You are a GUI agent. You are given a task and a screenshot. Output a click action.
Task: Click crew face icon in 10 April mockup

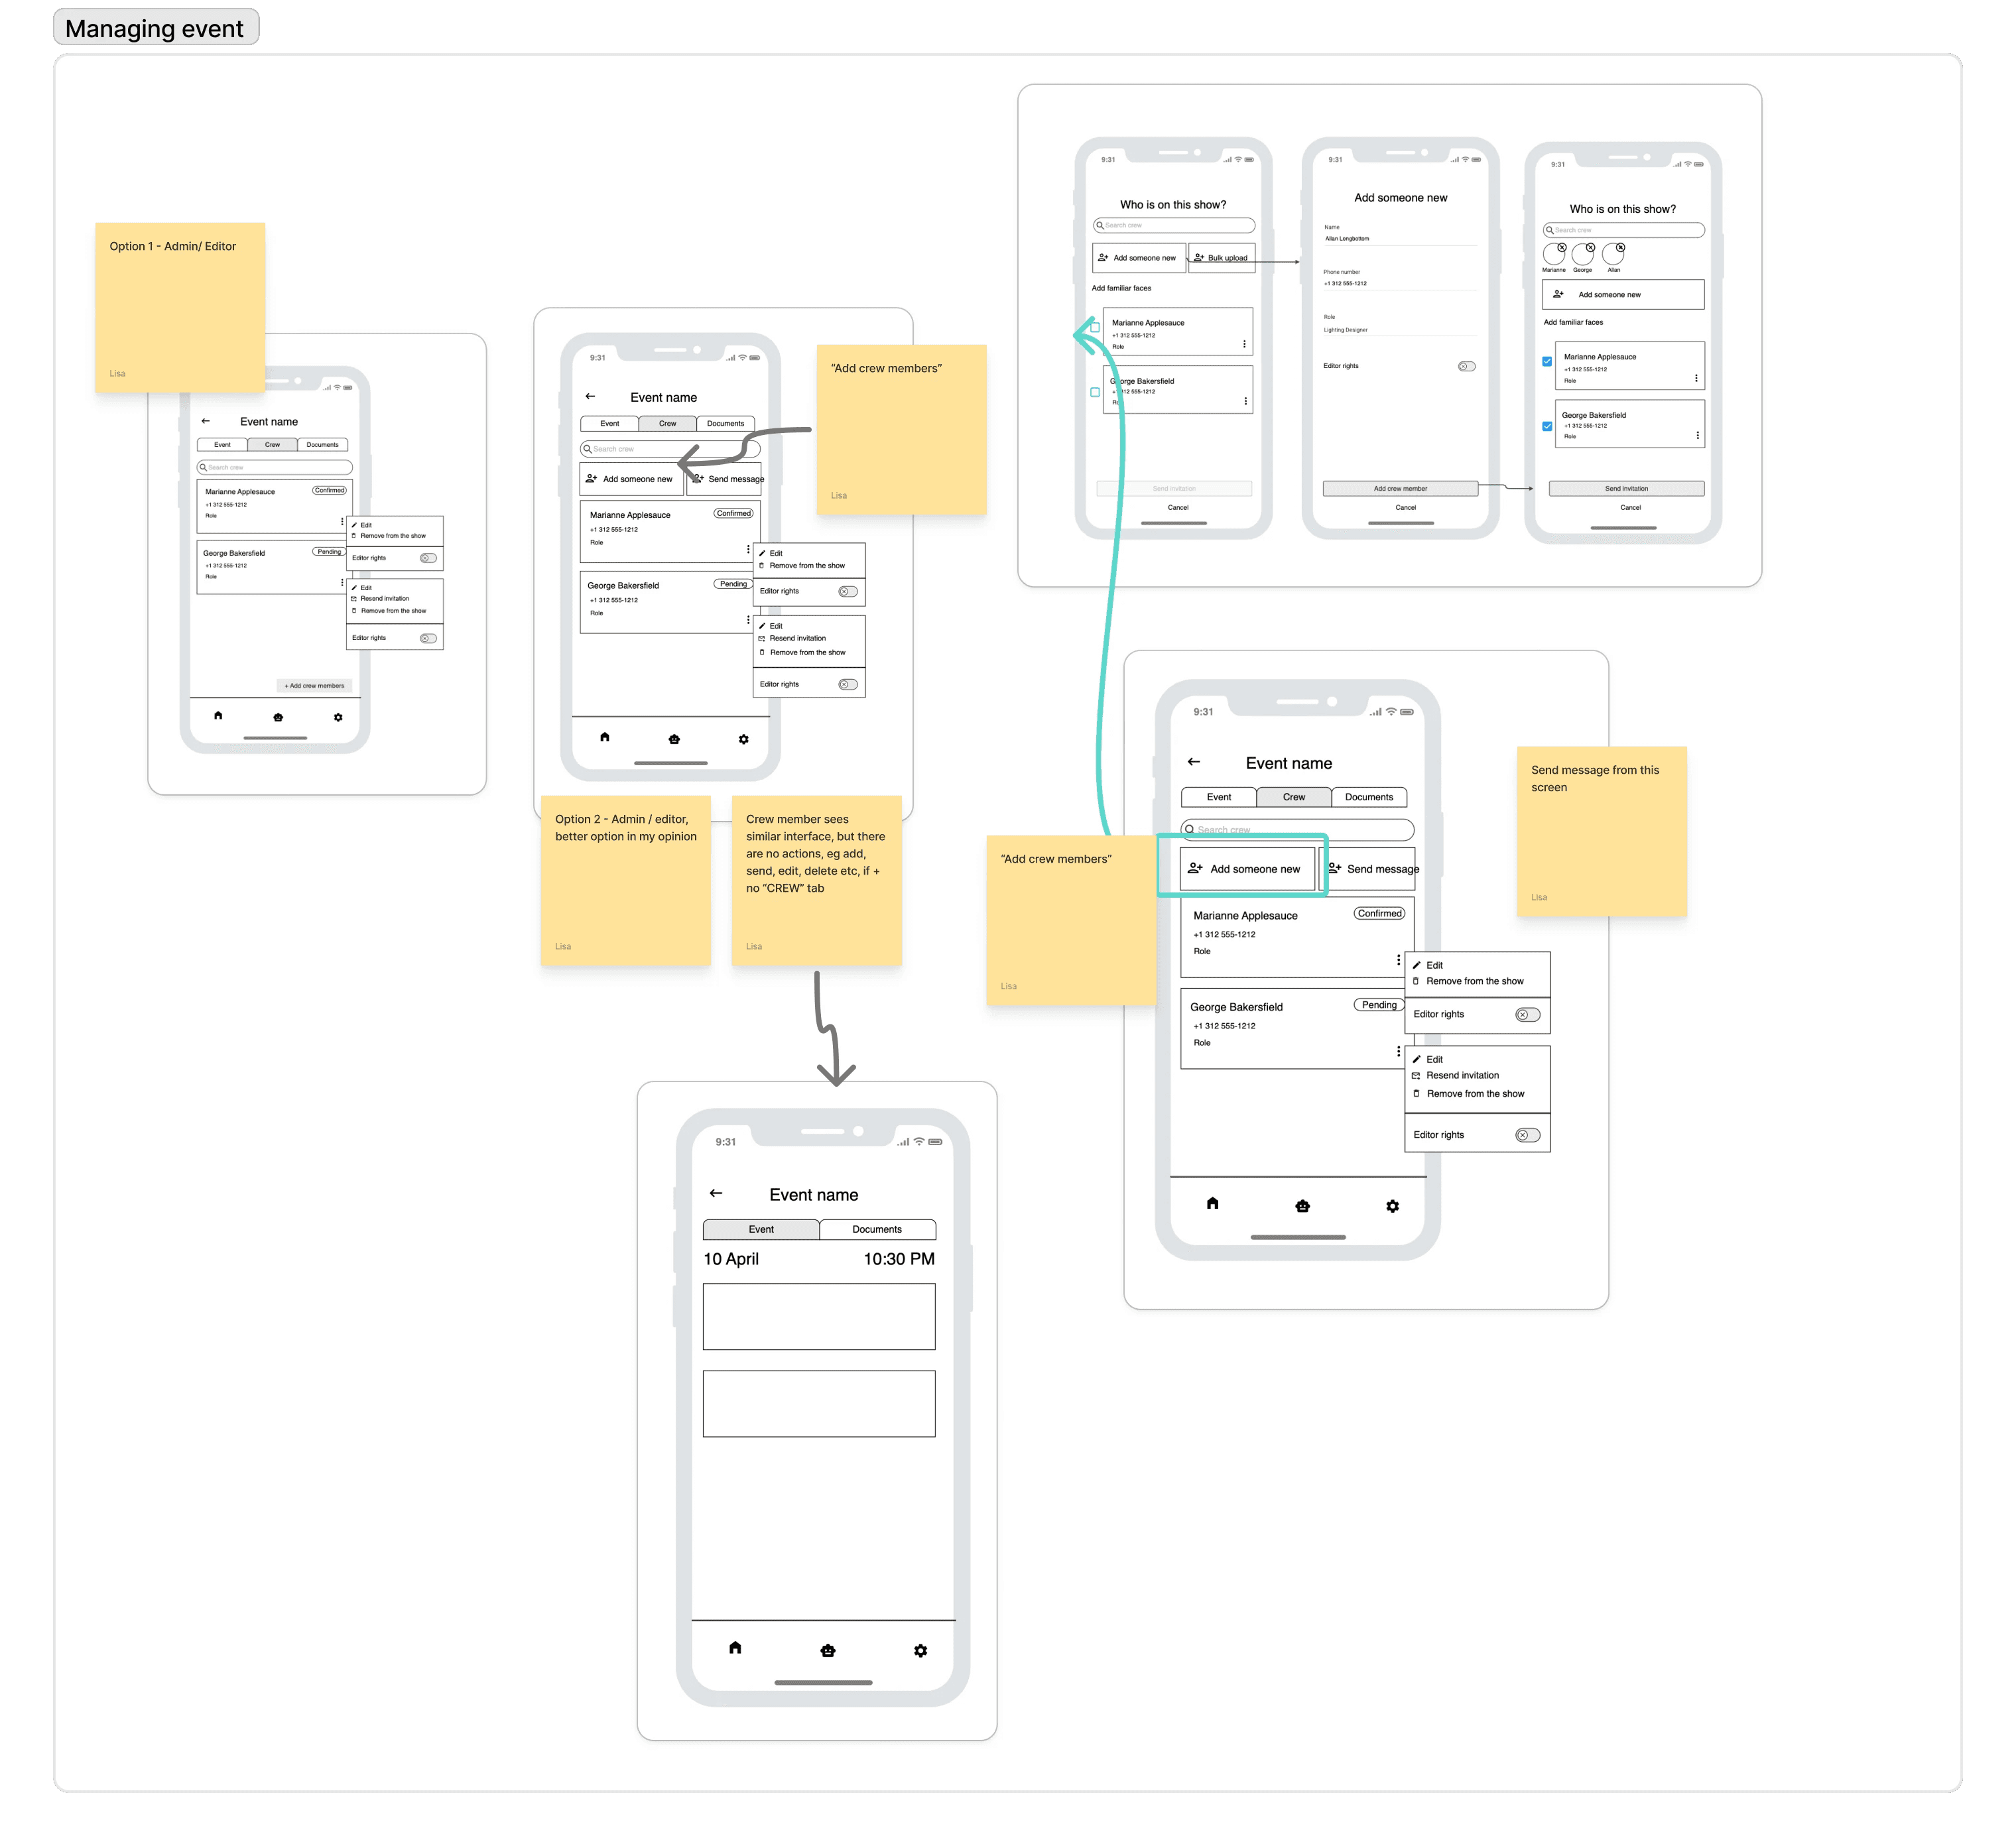tap(827, 1650)
